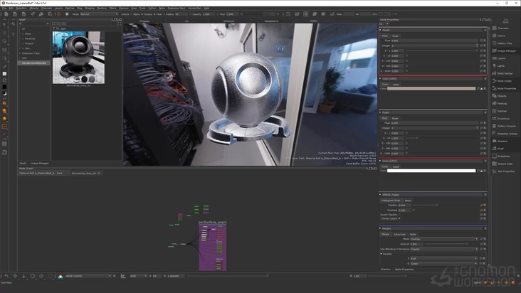Collapse the Float2 node properties
The height and width of the screenshot is (293, 521).
[x=380, y=30]
